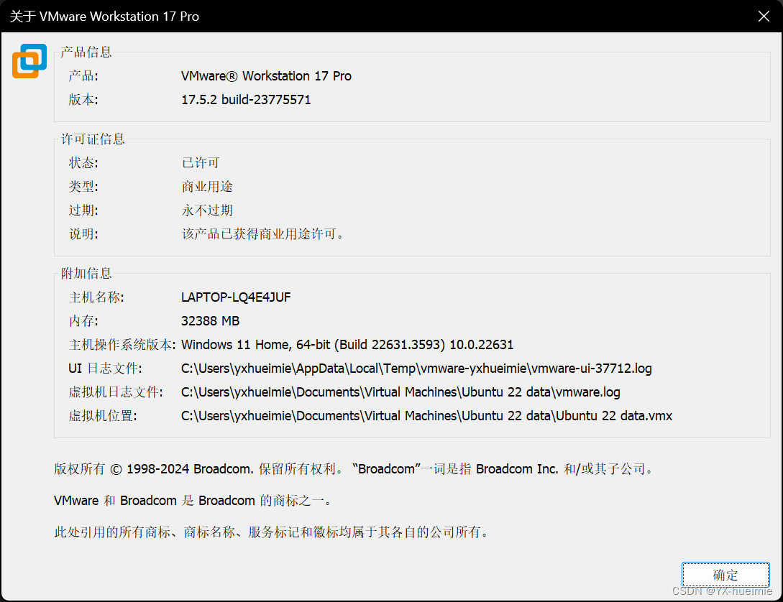This screenshot has width=783, height=602.
Task: Click the 产品: label
Action: coord(83,76)
